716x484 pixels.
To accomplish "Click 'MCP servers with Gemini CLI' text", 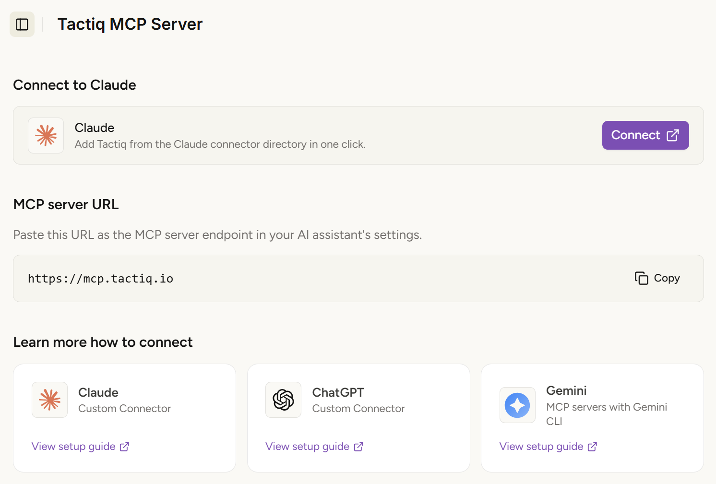I will [607, 414].
